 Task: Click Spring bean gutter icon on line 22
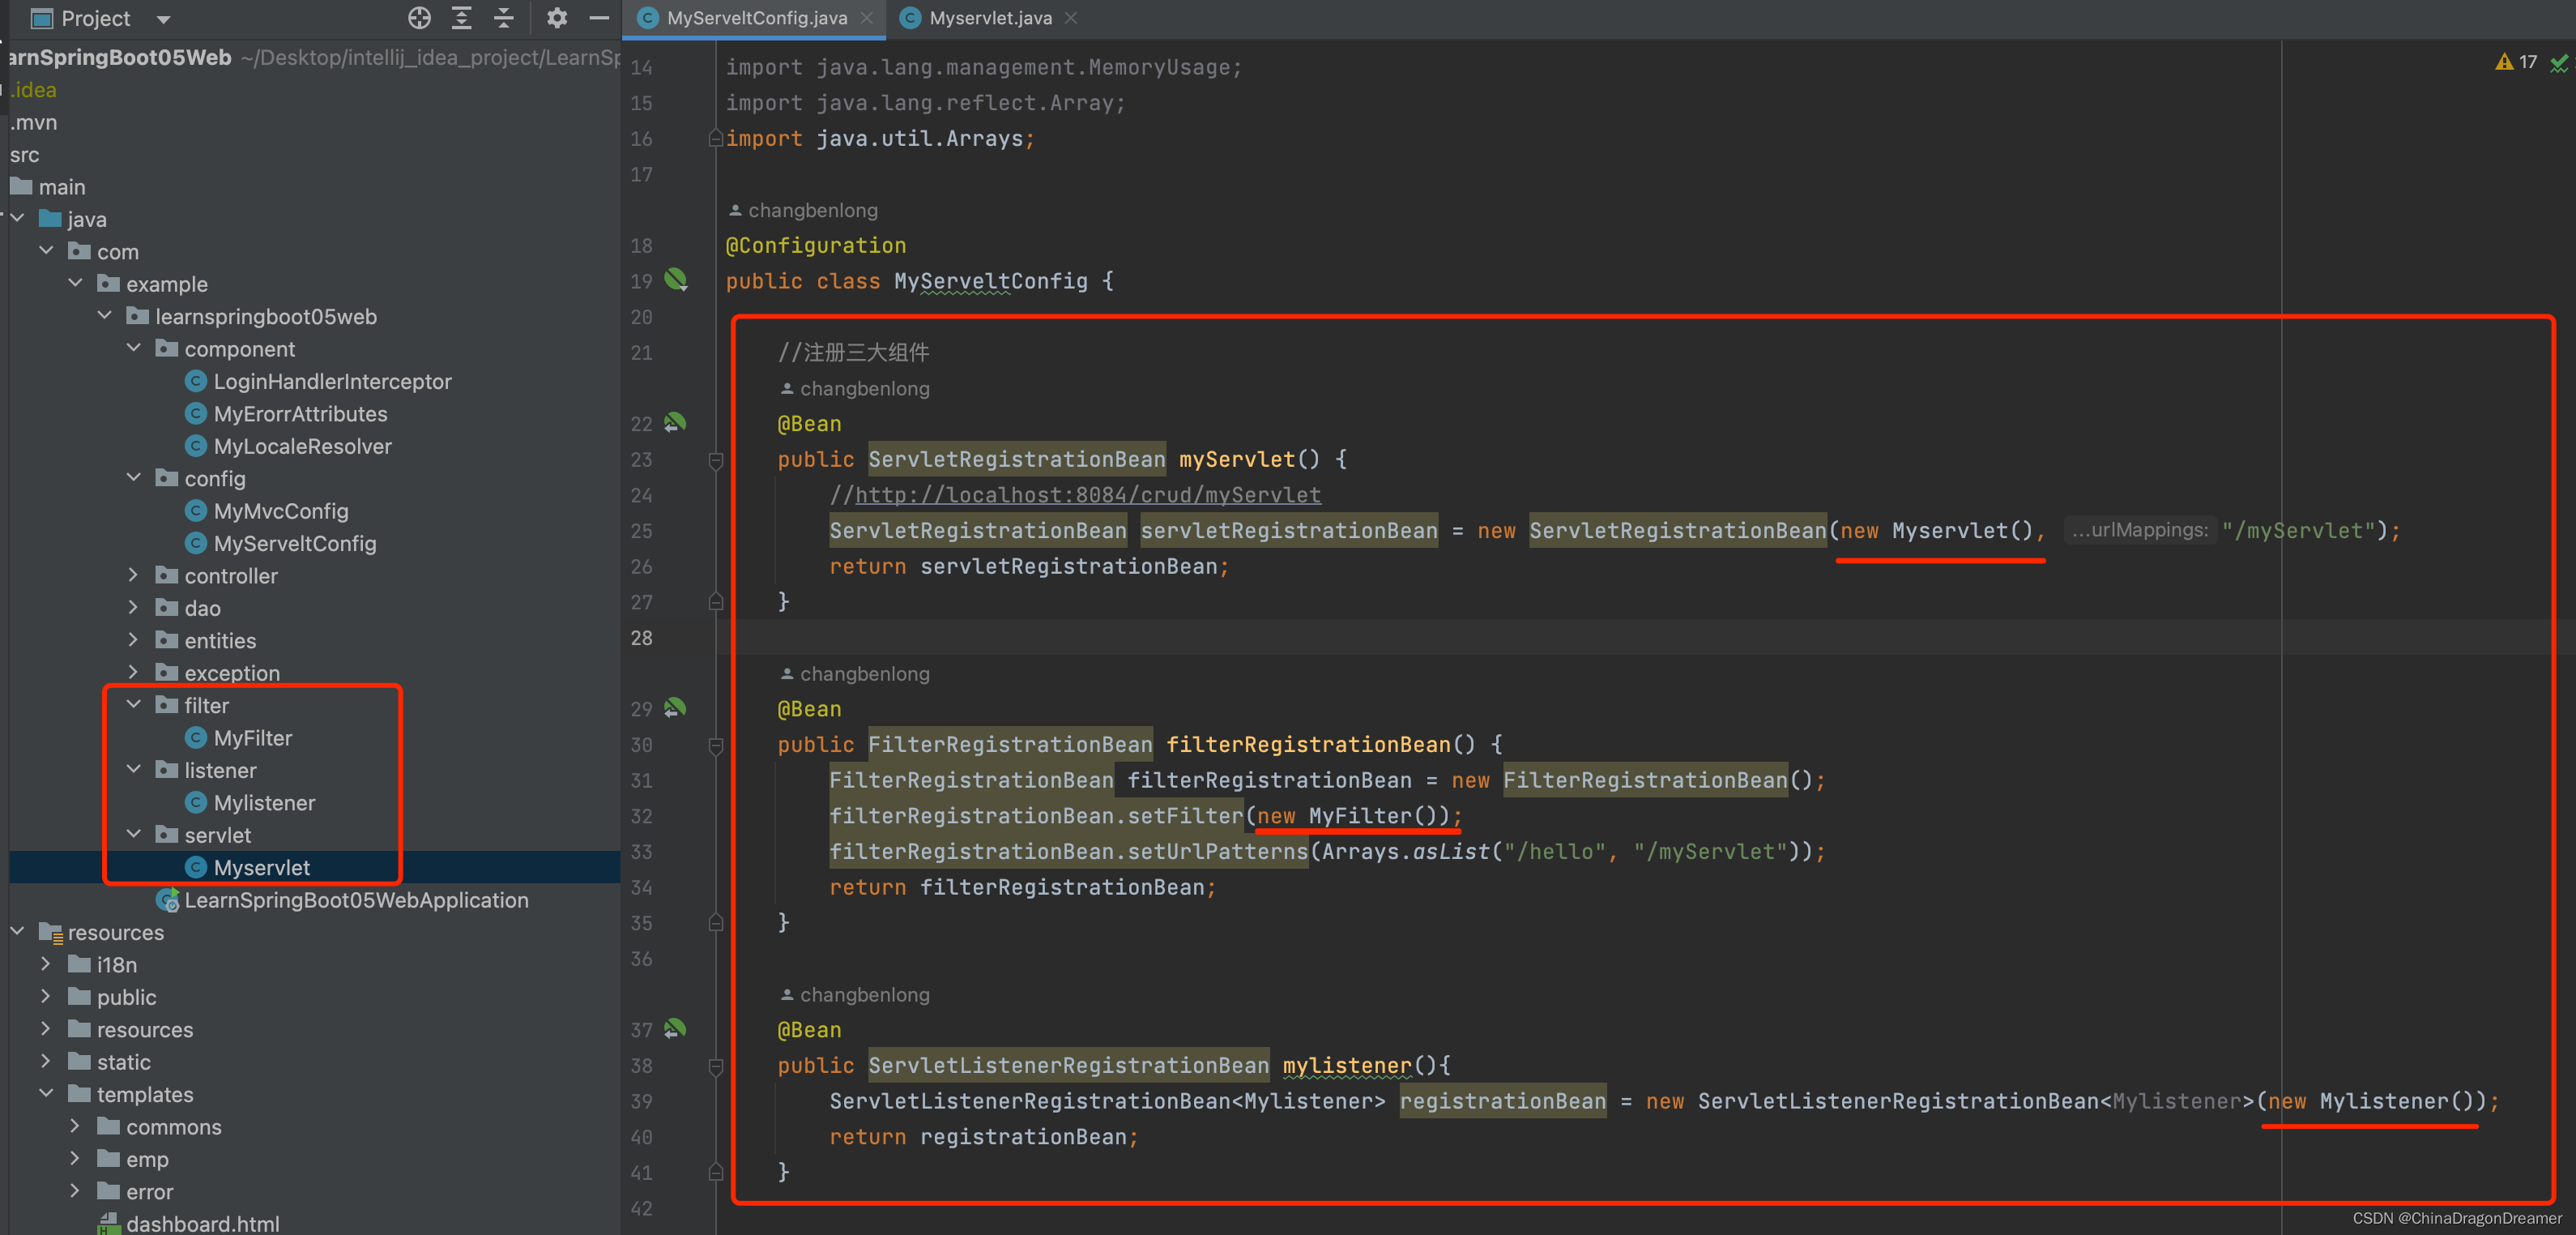point(676,422)
